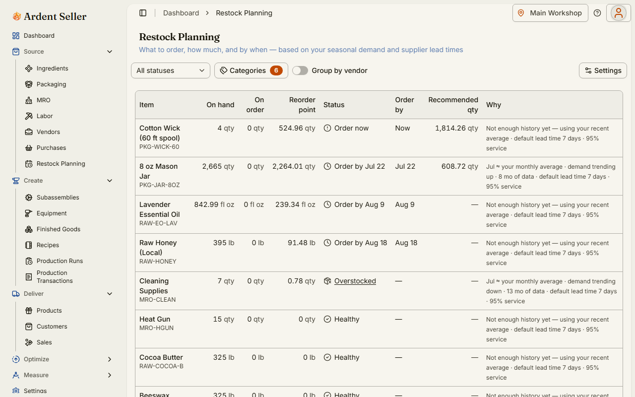Click the 1,814.26 qty recommended value
Viewport: 635px width, 397px height.
pos(456,128)
